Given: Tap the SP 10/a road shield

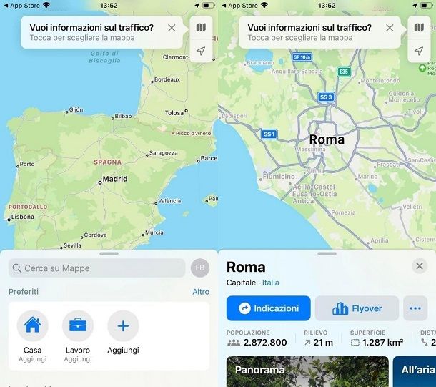Looking at the screenshot, I should click(x=302, y=57).
